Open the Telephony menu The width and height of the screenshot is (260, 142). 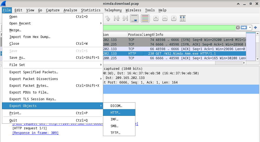click(x=113, y=10)
